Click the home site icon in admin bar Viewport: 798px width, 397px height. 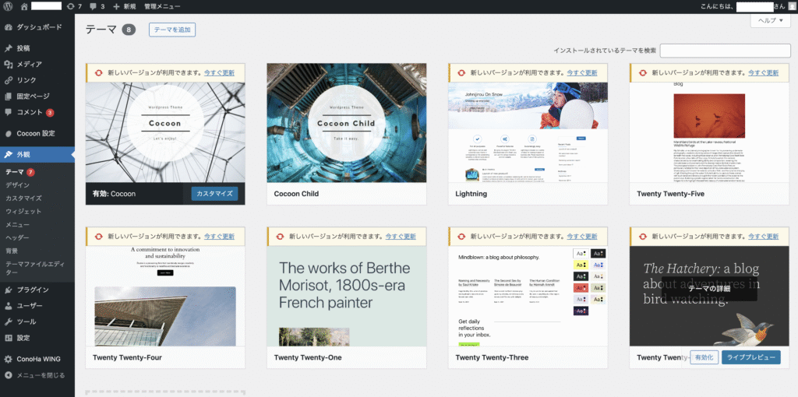(x=24, y=6)
